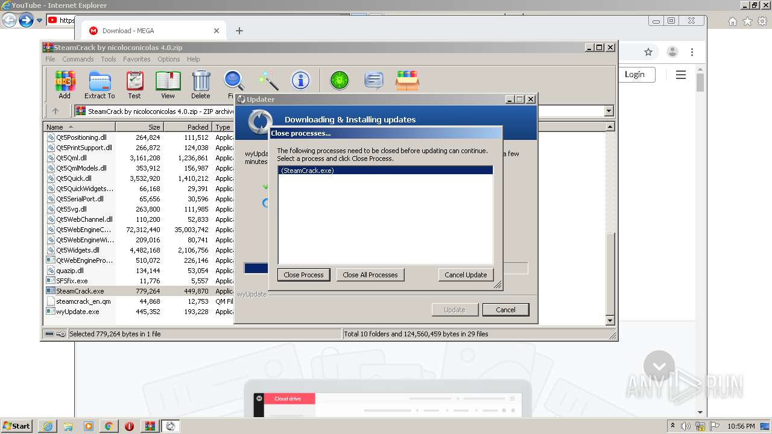Viewport: 772px width, 434px height.
Task: Select SFSfix.exe in the archive list
Action: (72, 281)
